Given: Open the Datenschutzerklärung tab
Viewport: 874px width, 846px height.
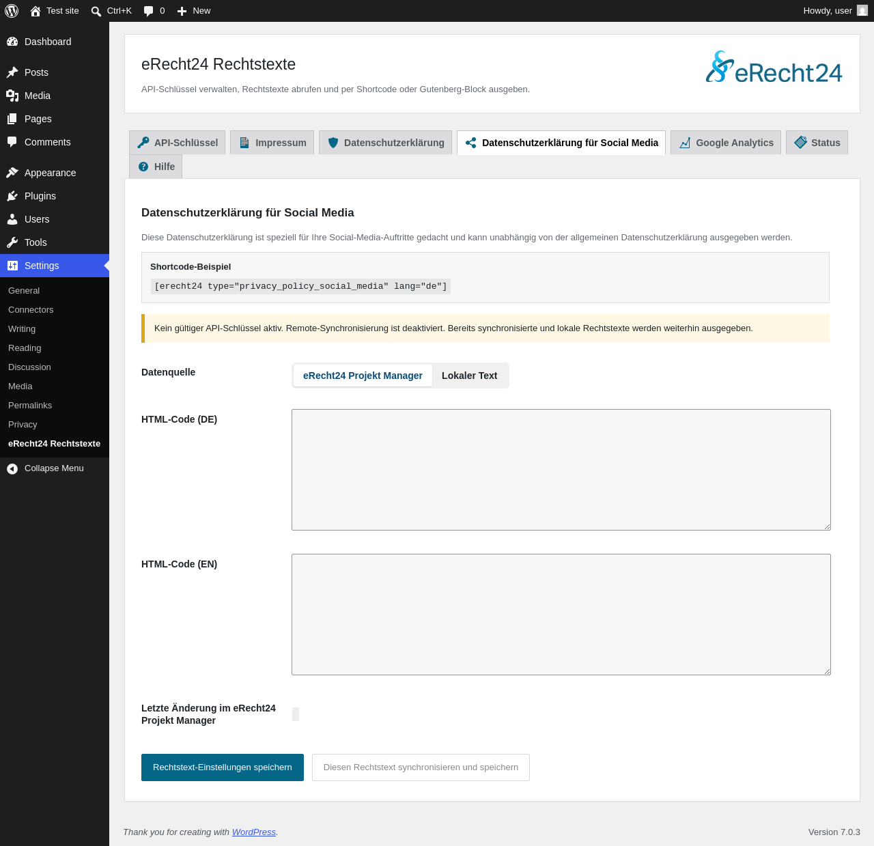Looking at the screenshot, I should [x=385, y=143].
